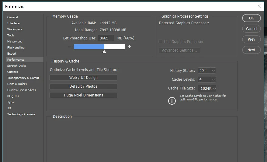Click the white portion of memory bar
The width and height of the screenshot is (267, 162).
click(115, 47)
